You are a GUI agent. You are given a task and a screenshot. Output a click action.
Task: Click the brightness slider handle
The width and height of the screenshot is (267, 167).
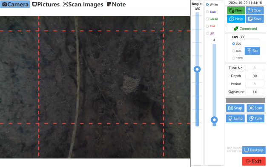(214, 120)
